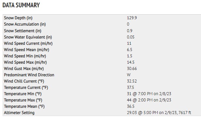Select the Wind Chill Current value 32.52
201x120 pixels.
pyautogui.click(x=132, y=81)
